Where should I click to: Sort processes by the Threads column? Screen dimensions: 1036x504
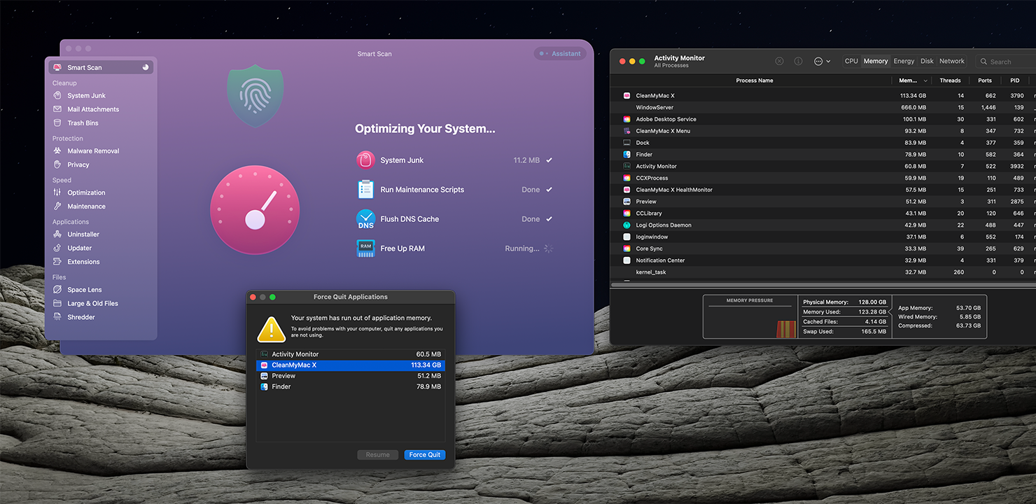tap(950, 80)
